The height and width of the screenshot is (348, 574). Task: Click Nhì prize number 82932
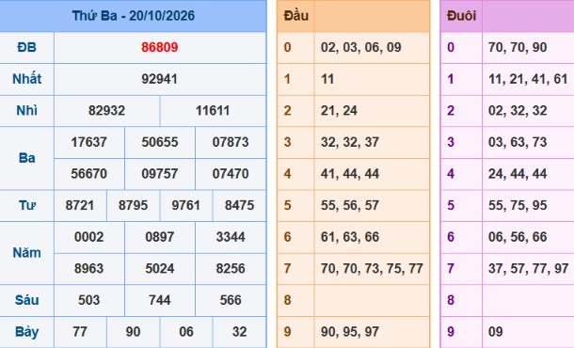(x=106, y=110)
